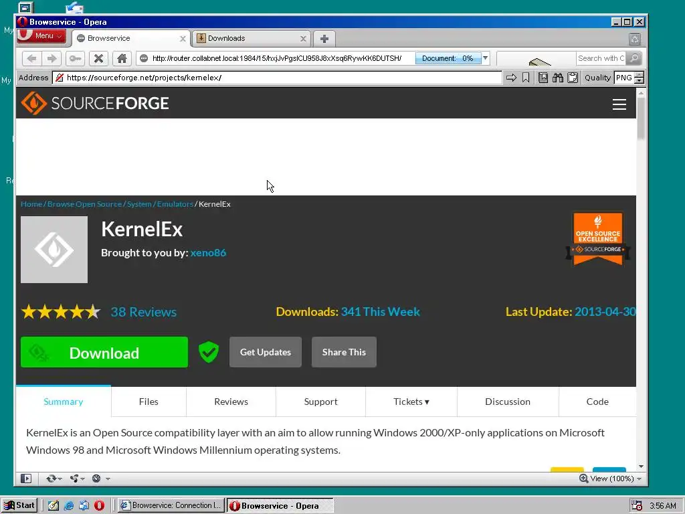
Task: Click the Go arrow next to Address
Action: coord(511,78)
